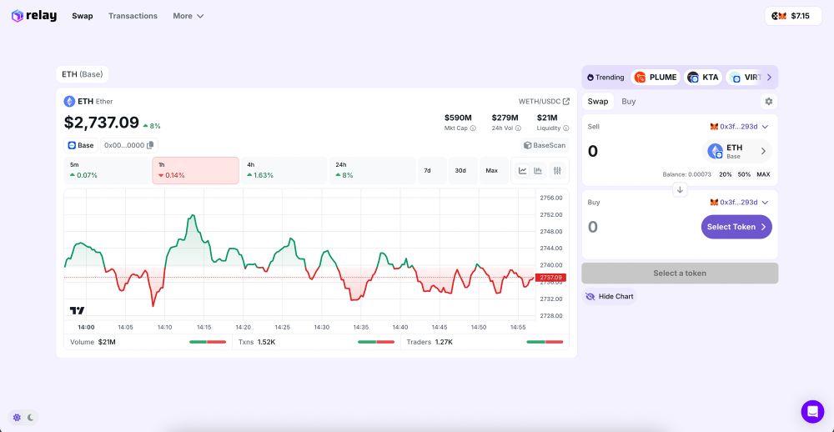The width and height of the screenshot is (834, 432).
Task: Set sell amount to 50%
Action: click(744, 174)
